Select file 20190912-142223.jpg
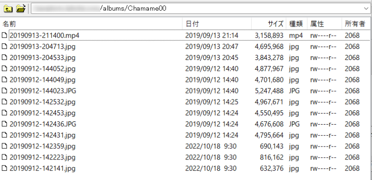Image resolution: width=372 pixels, height=180 pixels. [x=42, y=158]
